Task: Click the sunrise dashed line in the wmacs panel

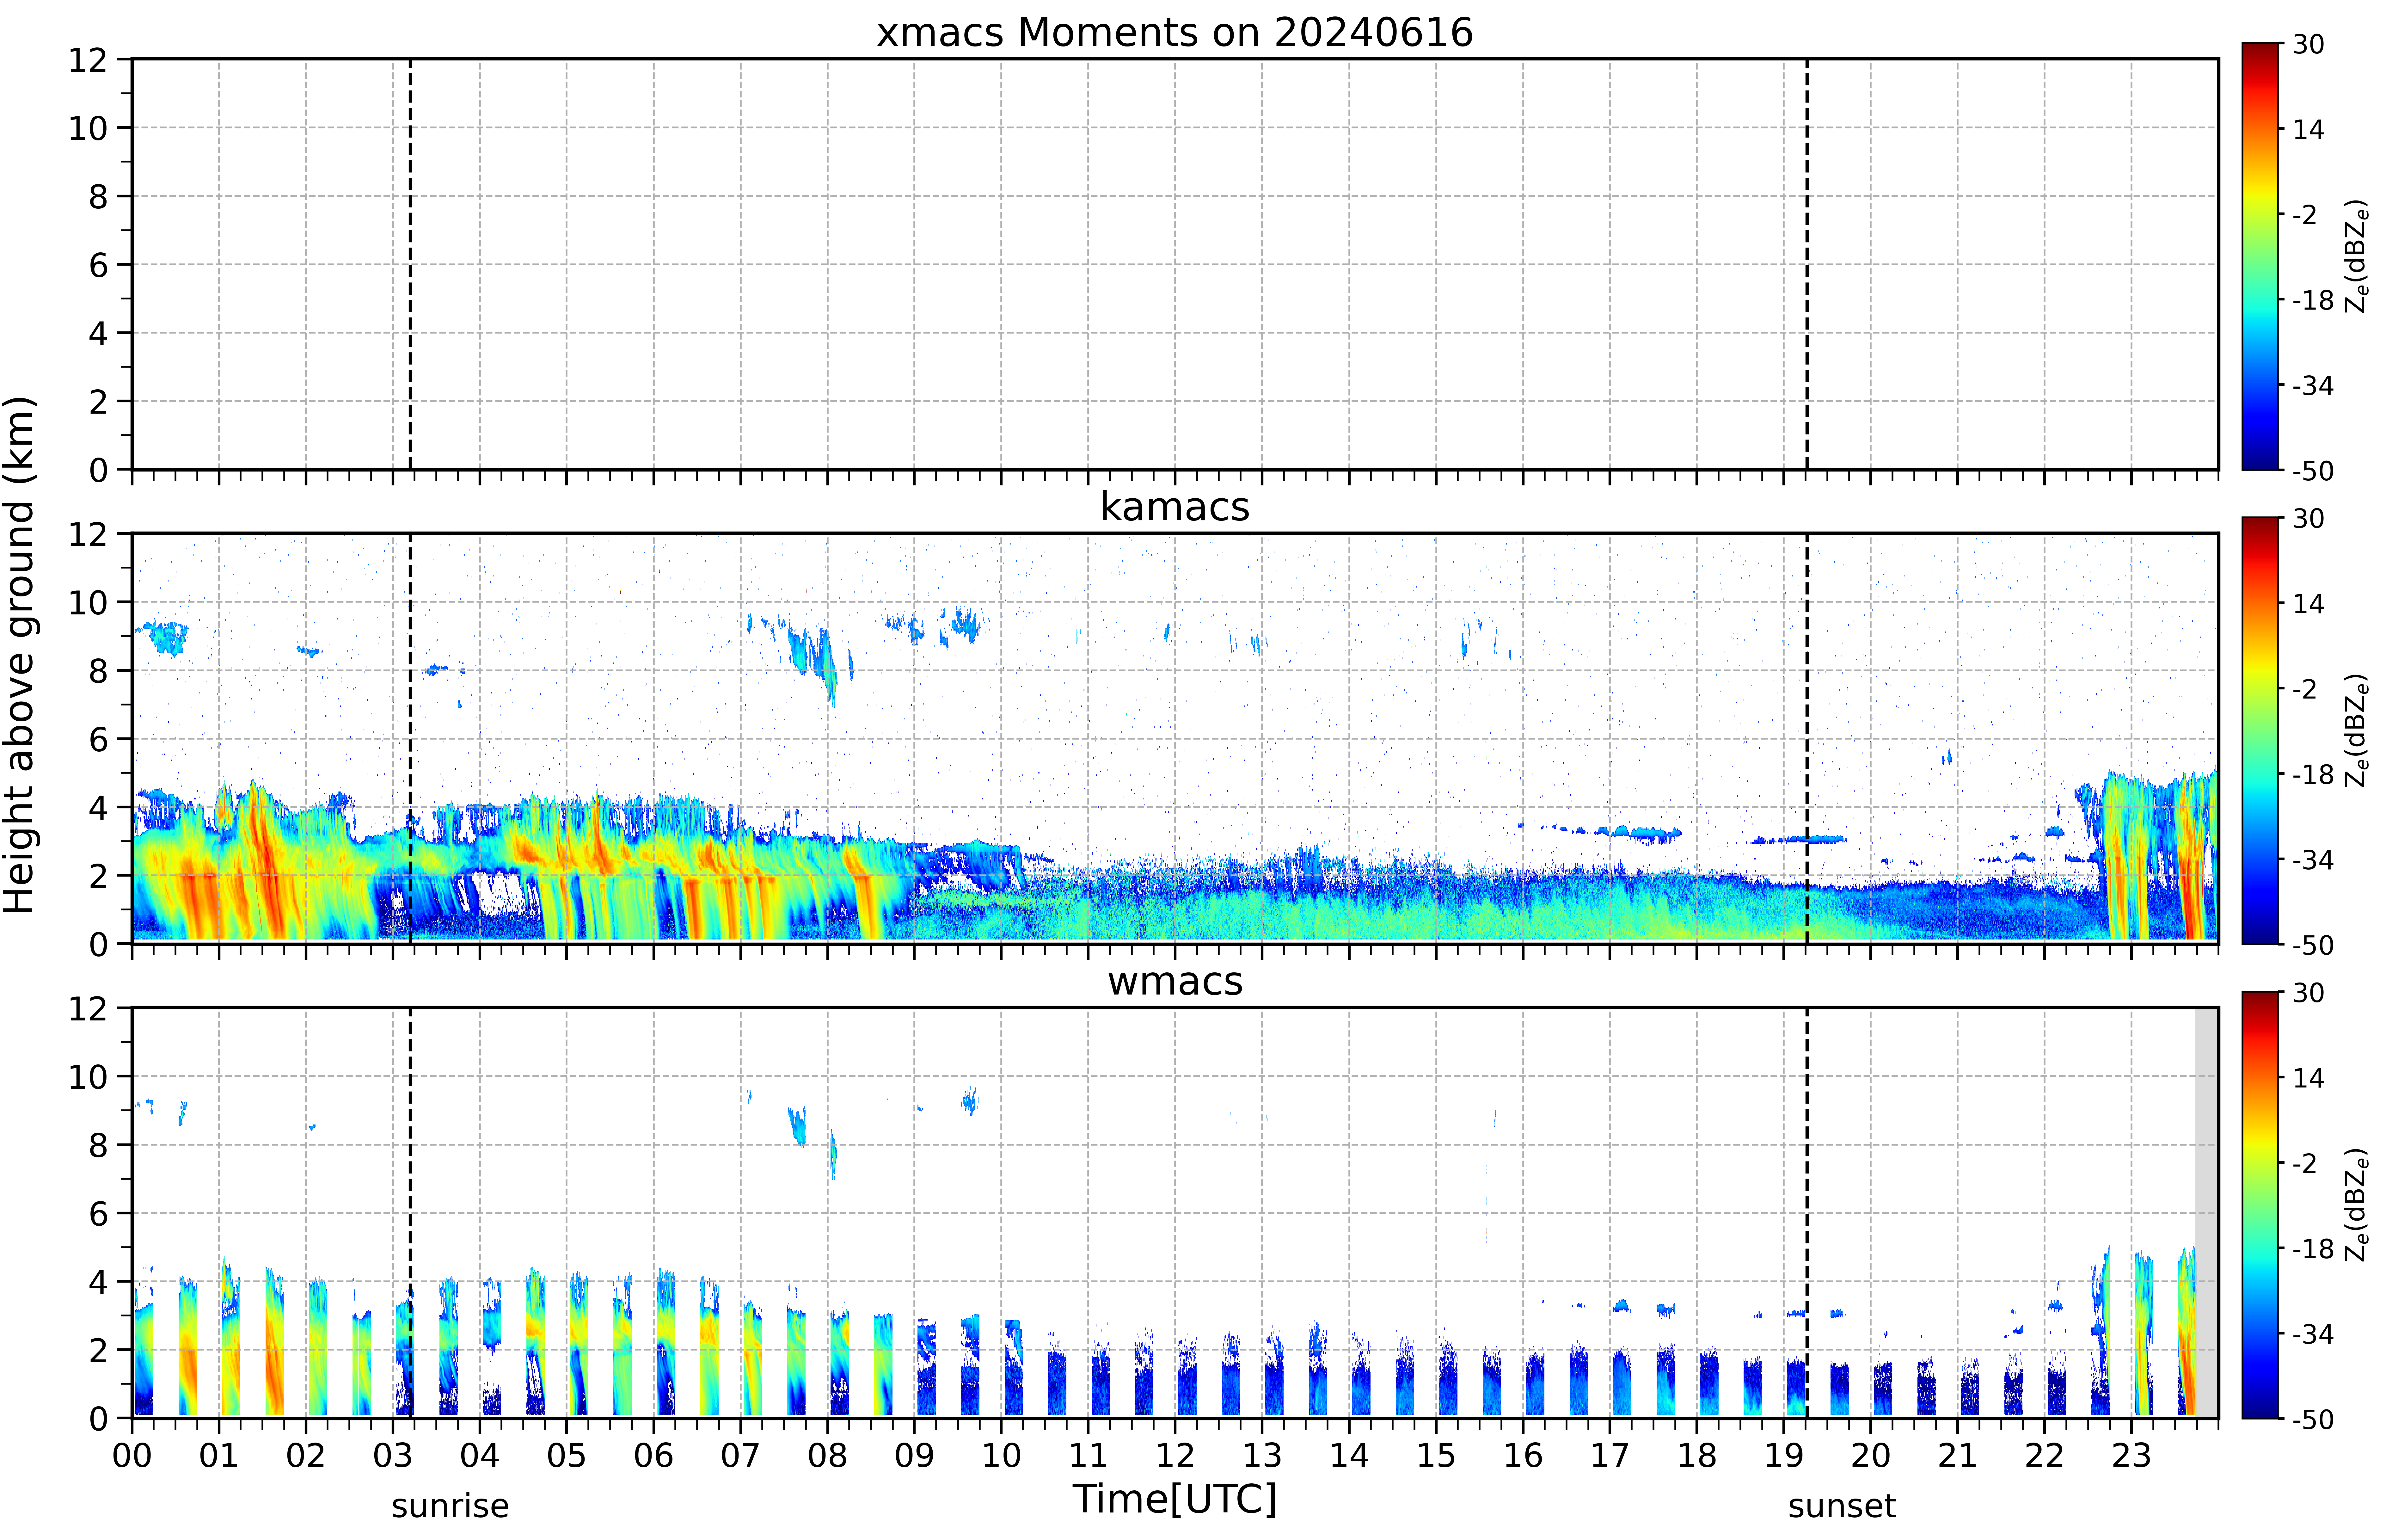Action: click(x=410, y=1213)
